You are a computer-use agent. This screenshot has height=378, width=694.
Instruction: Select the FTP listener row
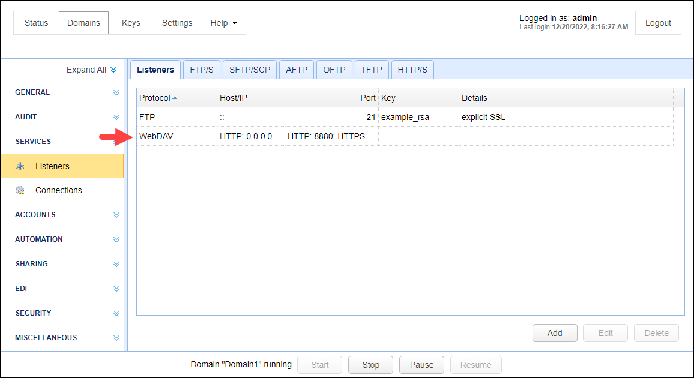[405, 117]
